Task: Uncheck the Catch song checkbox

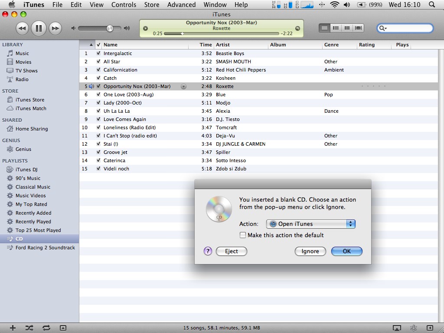Action: [98, 78]
